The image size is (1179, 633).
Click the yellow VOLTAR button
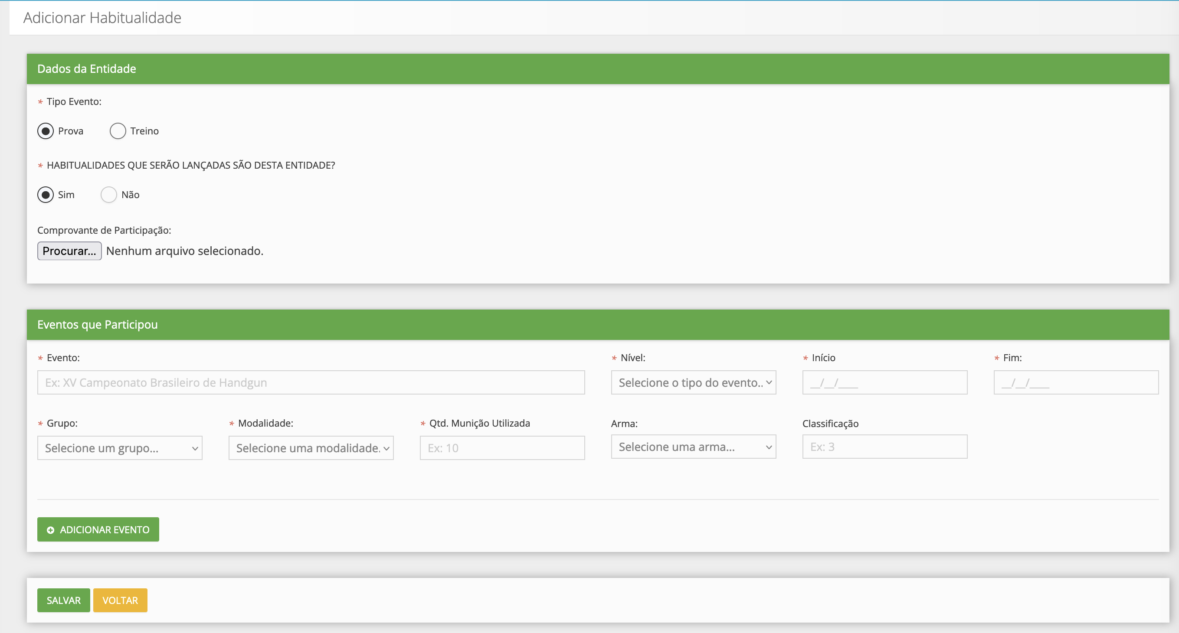coord(120,600)
